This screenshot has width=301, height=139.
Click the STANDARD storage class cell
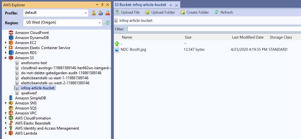point(278,50)
